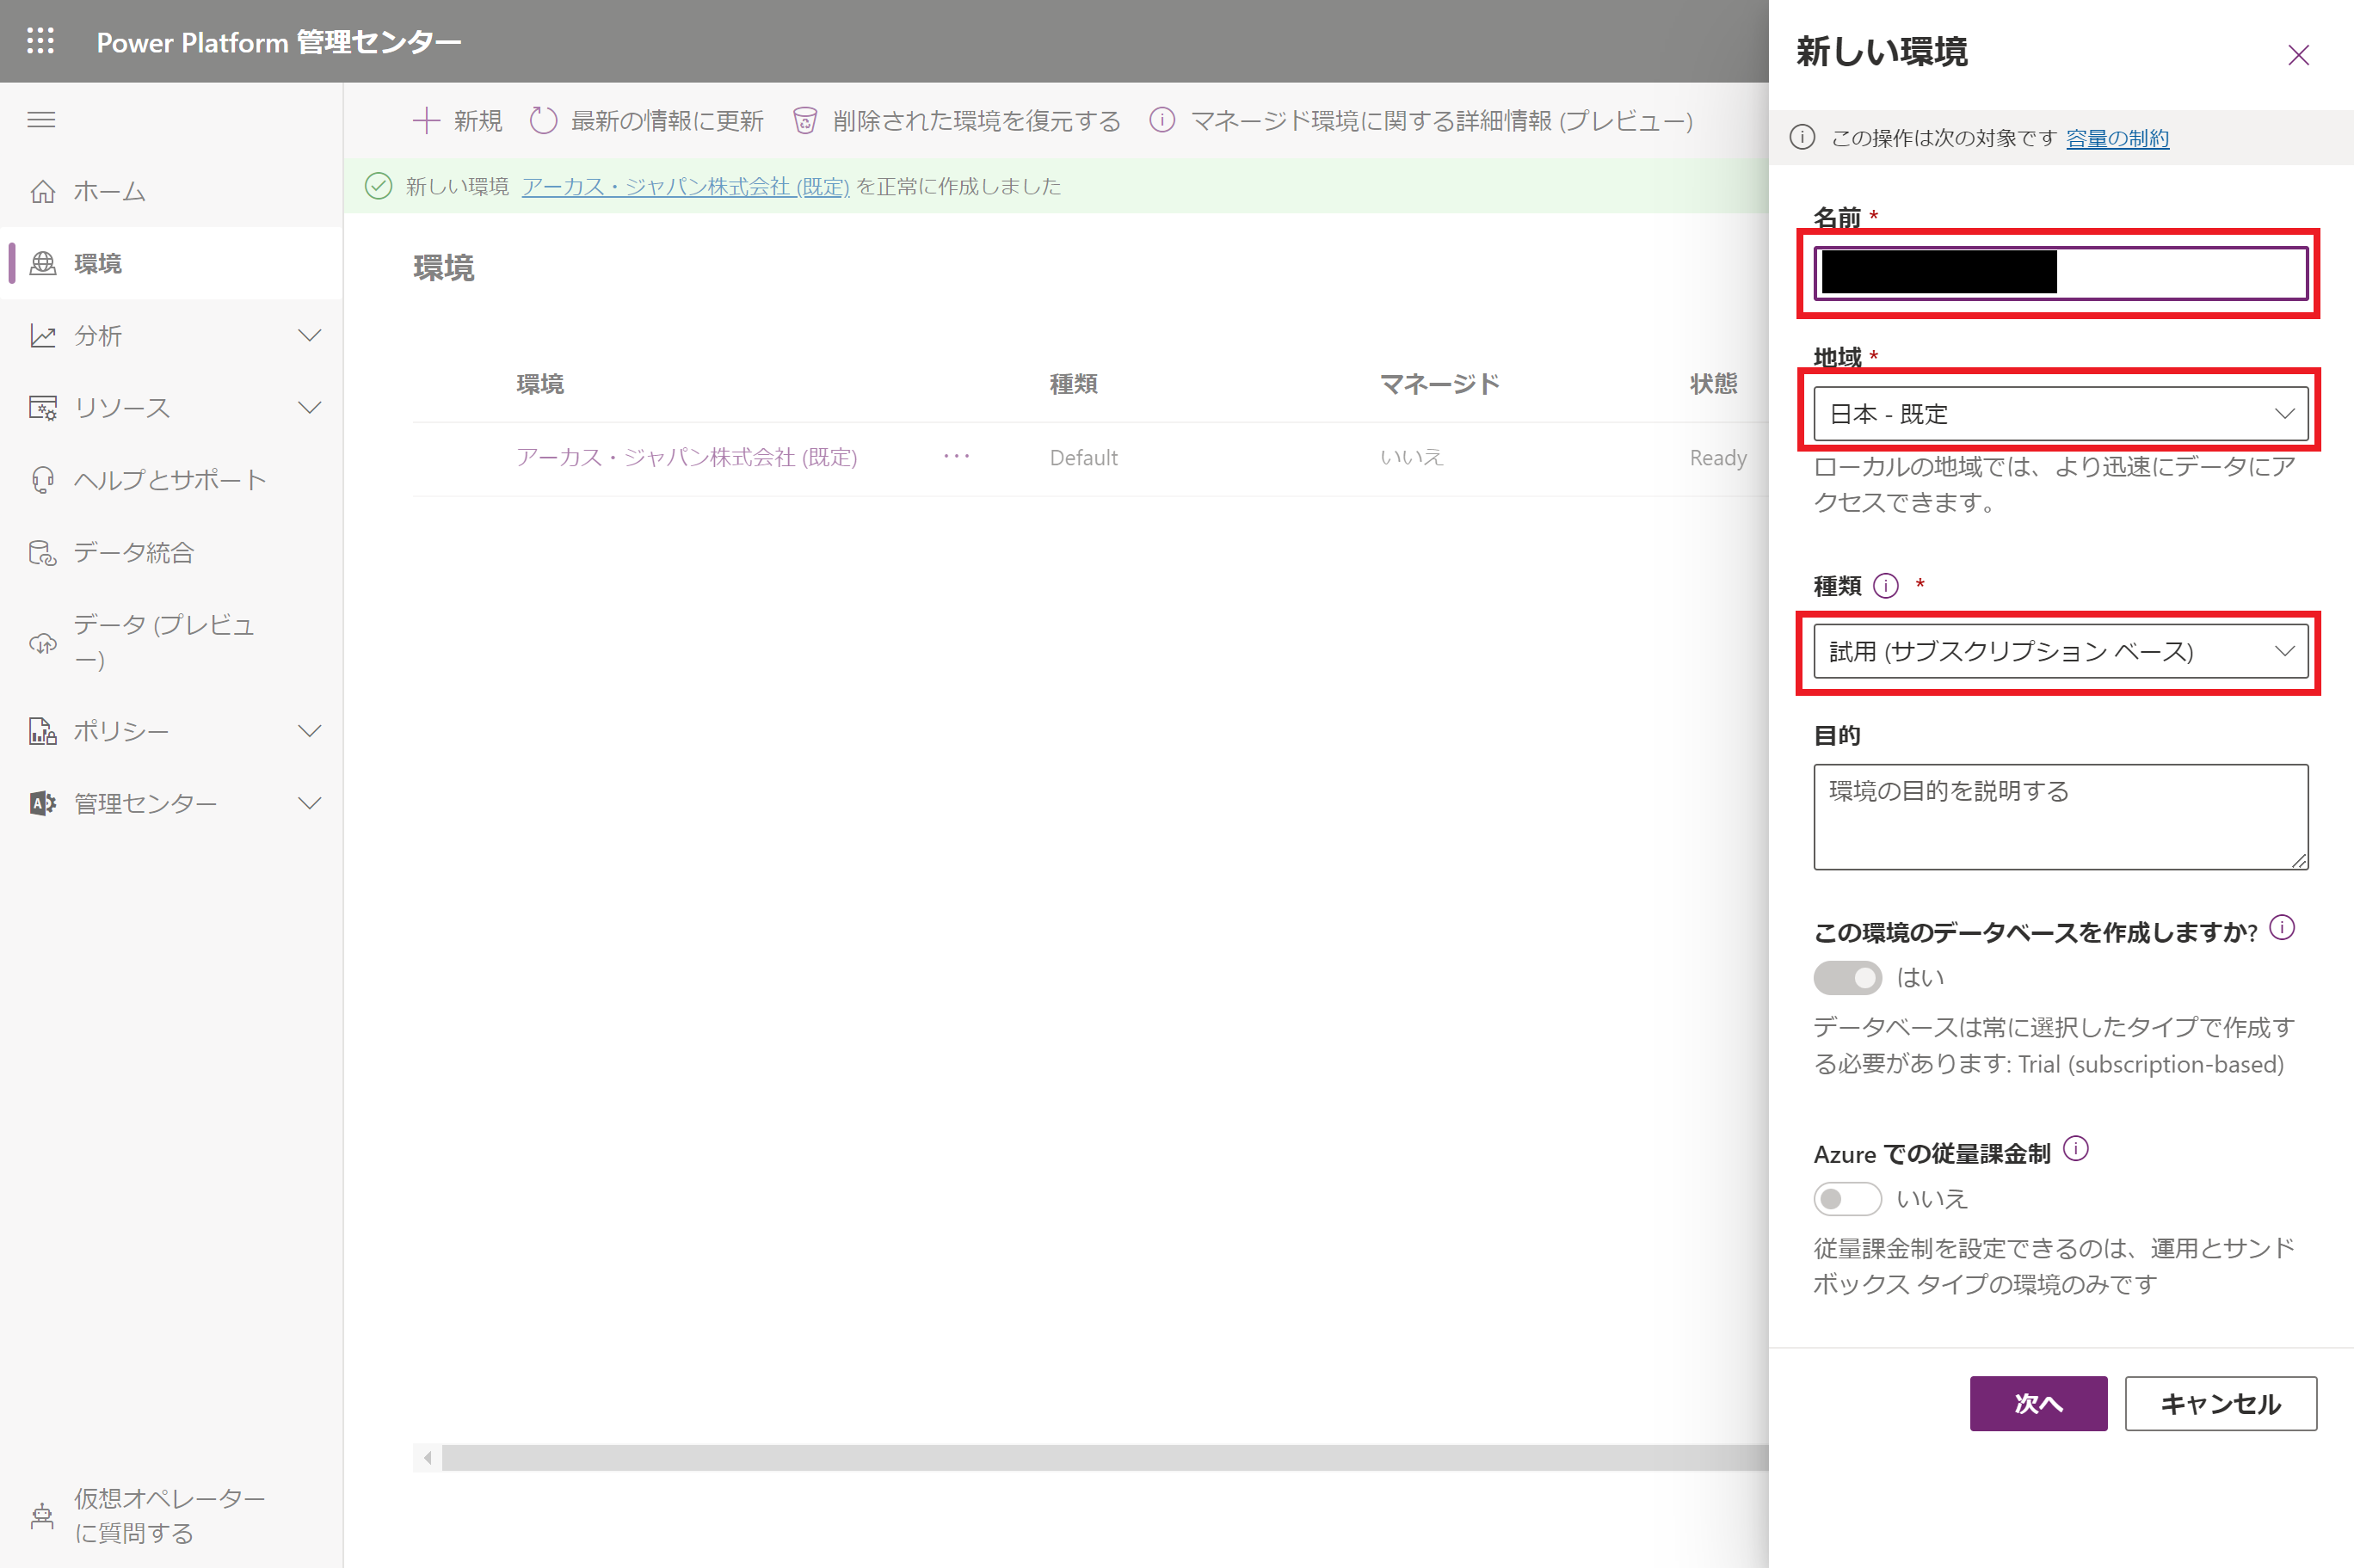The height and width of the screenshot is (1568, 2354).
Task: Click the horizontal scrollbar left arrow
Action: click(428, 1458)
